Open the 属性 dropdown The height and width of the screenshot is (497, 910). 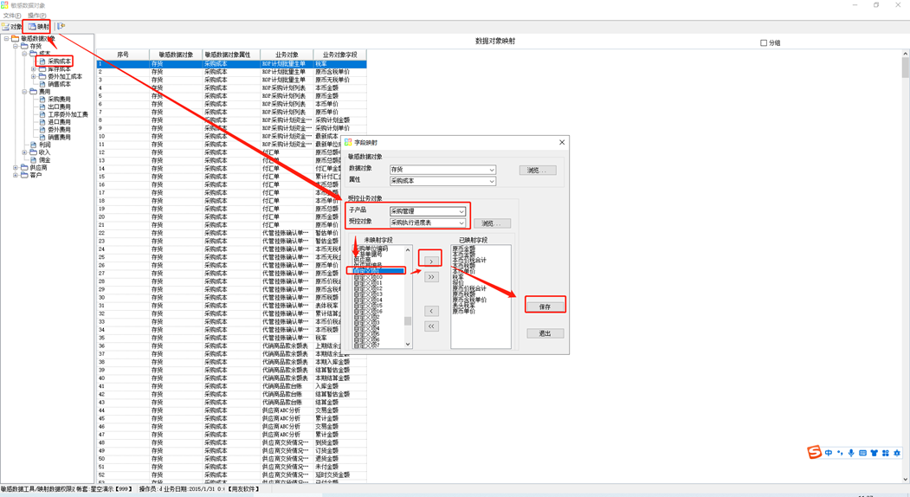[x=492, y=181]
